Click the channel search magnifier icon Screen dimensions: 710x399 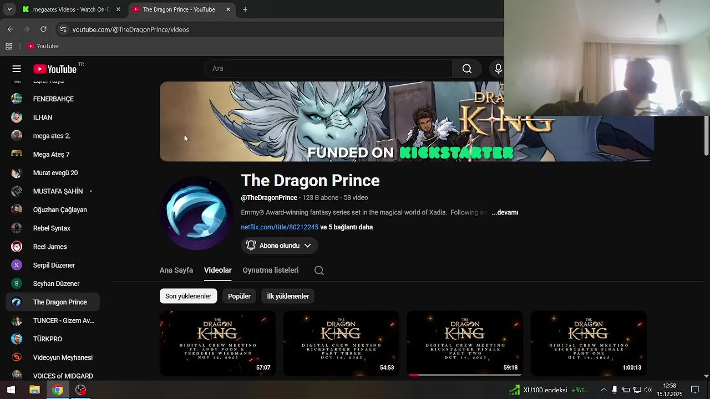[319, 270]
